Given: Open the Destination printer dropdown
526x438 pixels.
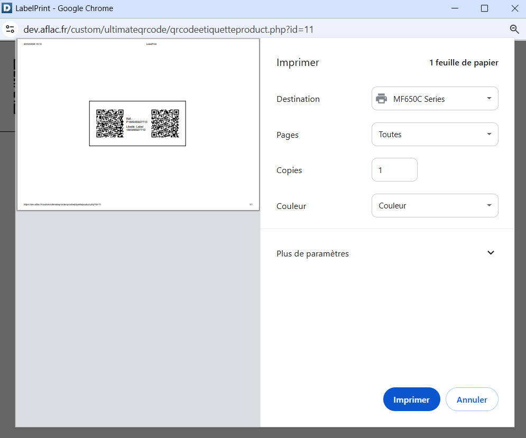Looking at the screenshot, I should (435, 99).
